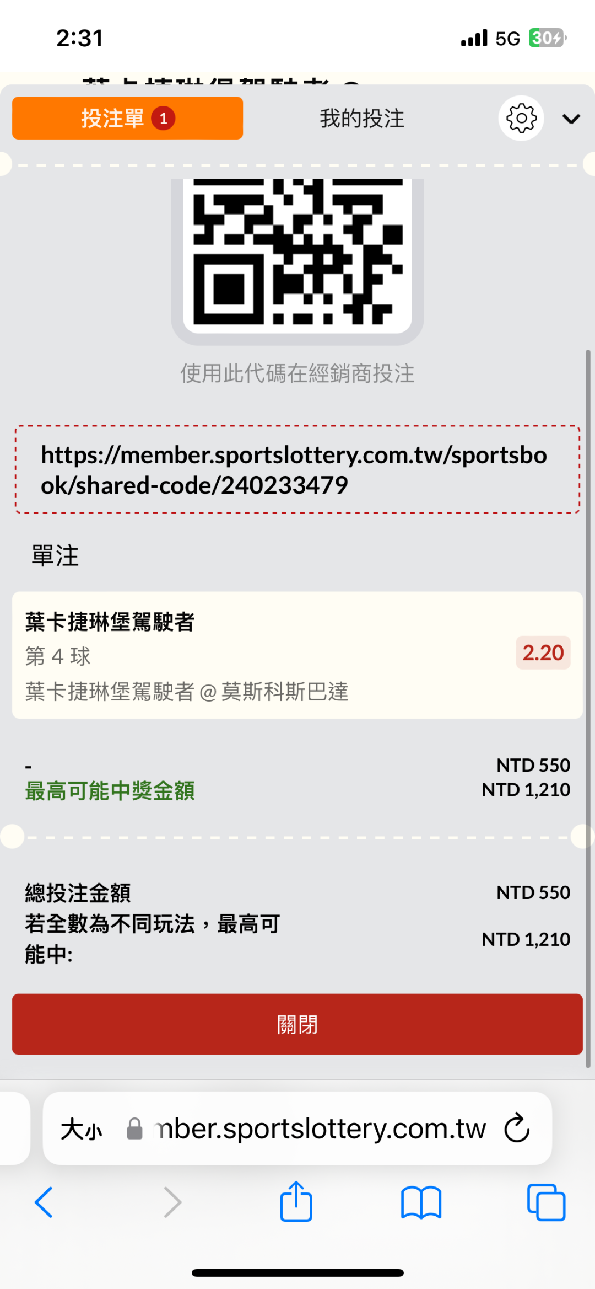
Task: Tap the Safari address bar
Action: [x=320, y=1129]
